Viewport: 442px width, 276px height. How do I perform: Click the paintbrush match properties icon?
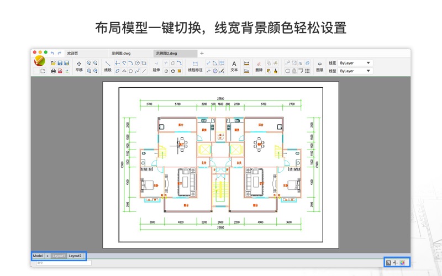(x=275, y=71)
